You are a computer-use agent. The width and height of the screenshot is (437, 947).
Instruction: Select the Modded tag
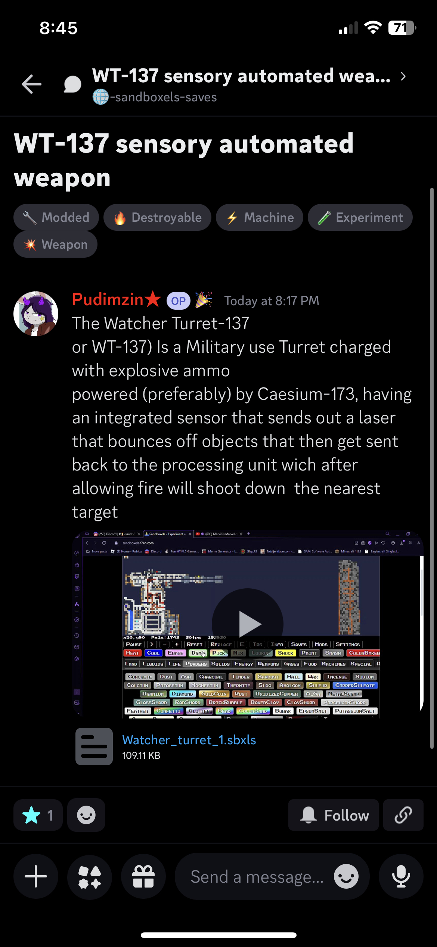(56, 217)
